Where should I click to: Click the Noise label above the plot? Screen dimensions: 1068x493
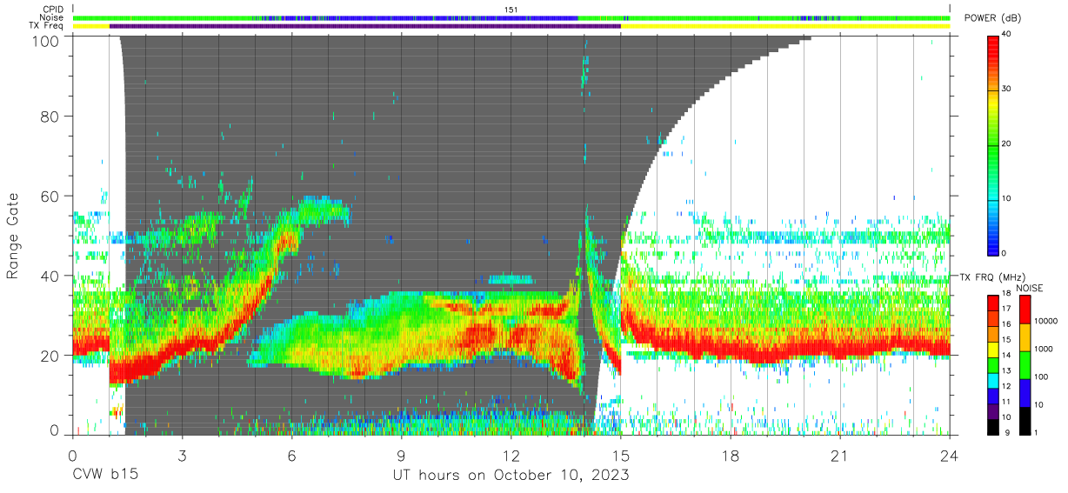coord(51,17)
